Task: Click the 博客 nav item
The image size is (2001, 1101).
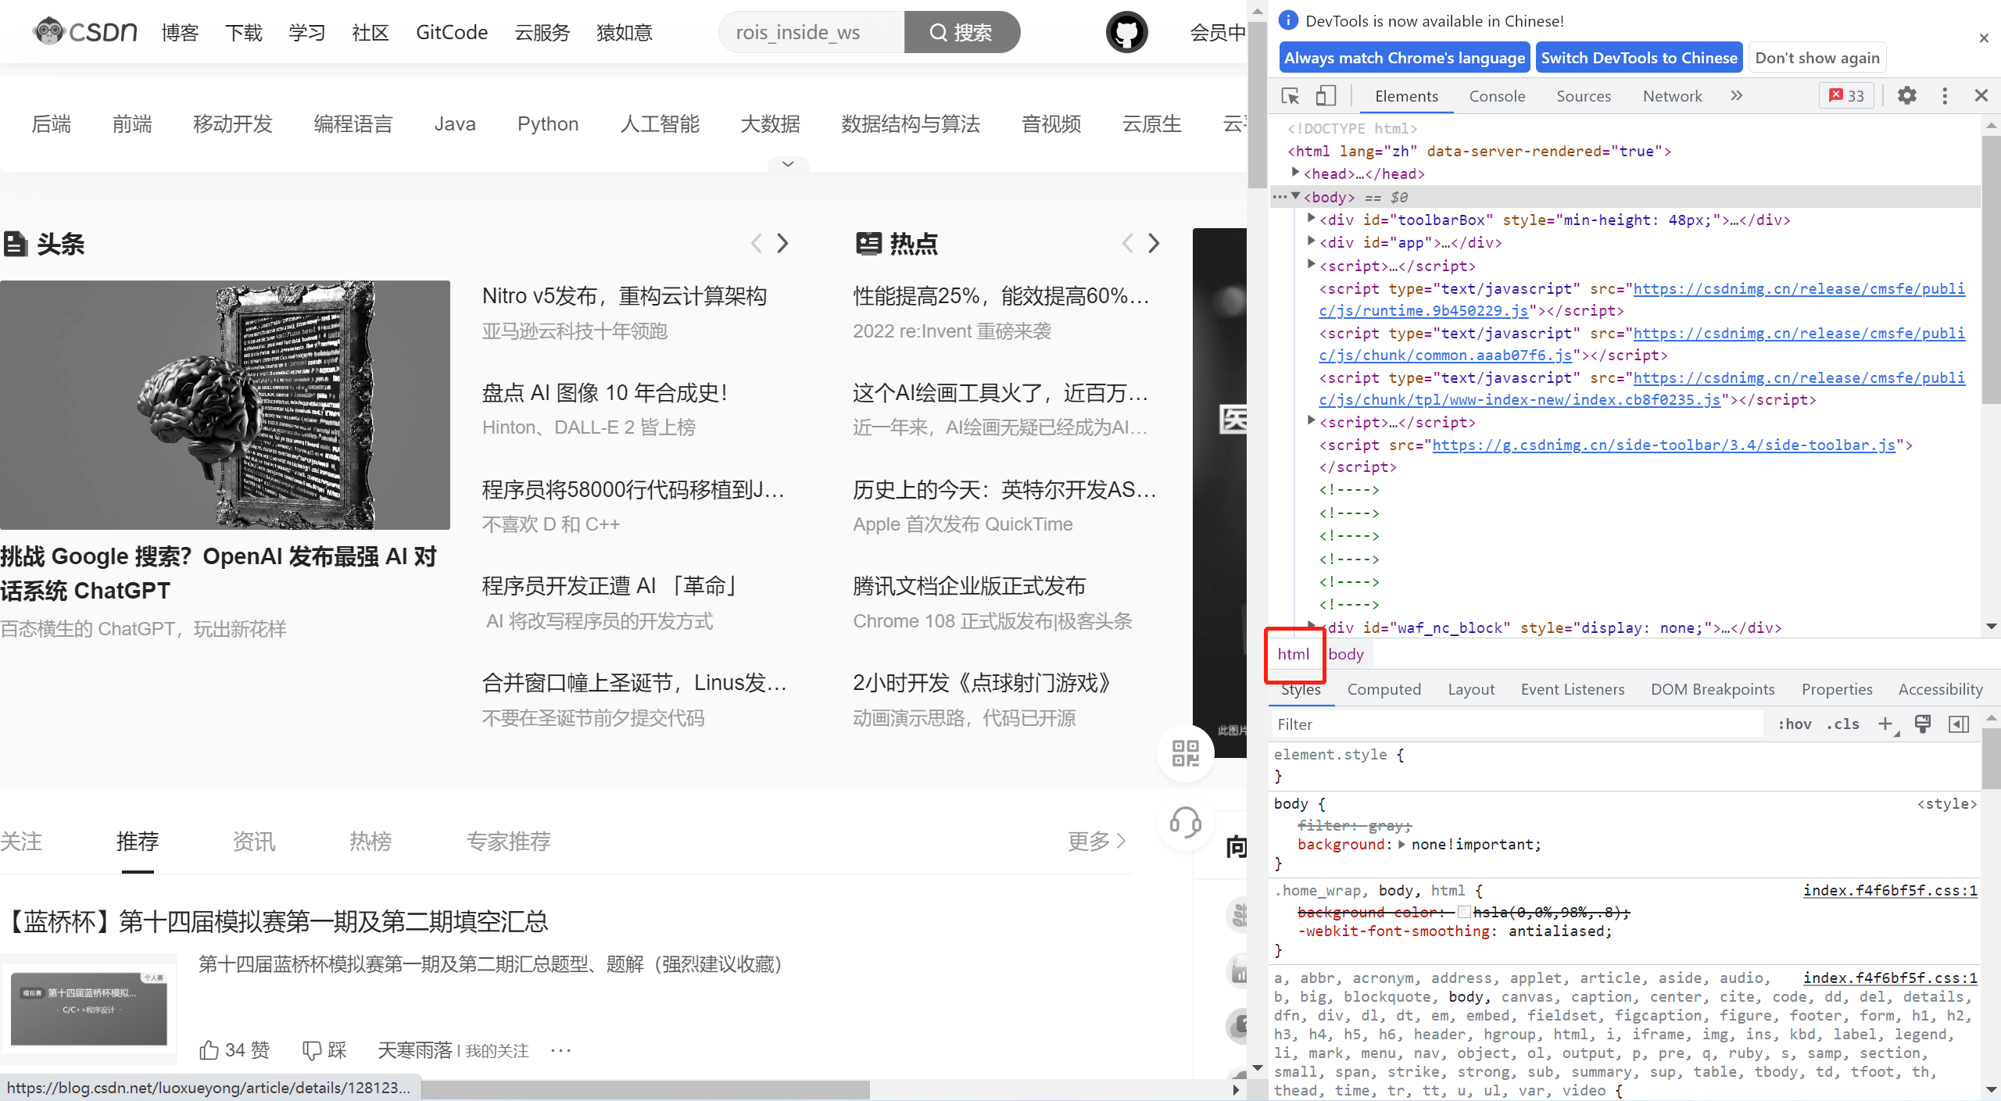Action: point(181,32)
